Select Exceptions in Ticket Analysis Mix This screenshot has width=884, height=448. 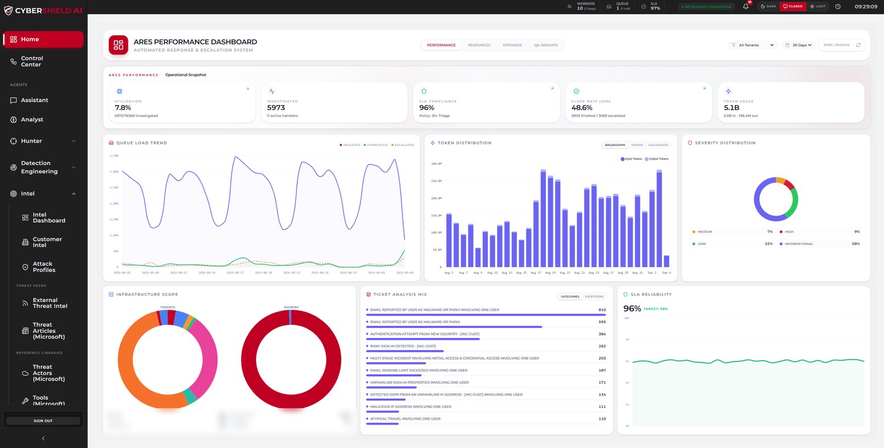[594, 297]
